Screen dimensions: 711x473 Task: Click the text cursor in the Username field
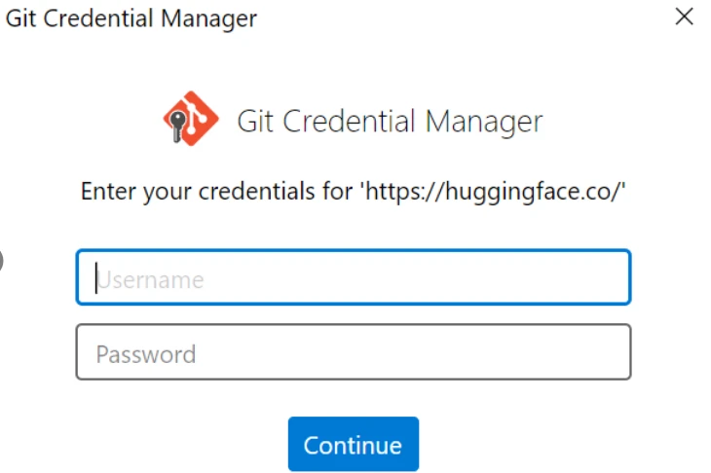(96, 278)
